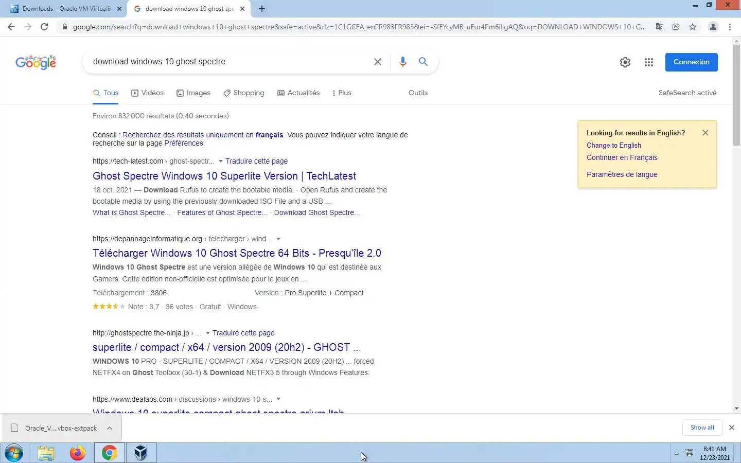Choose Continuer en Français
The image size is (741, 463).
point(622,158)
